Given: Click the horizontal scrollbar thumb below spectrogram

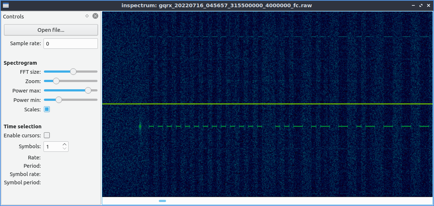Looking at the screenshot, I should point(162,201).
